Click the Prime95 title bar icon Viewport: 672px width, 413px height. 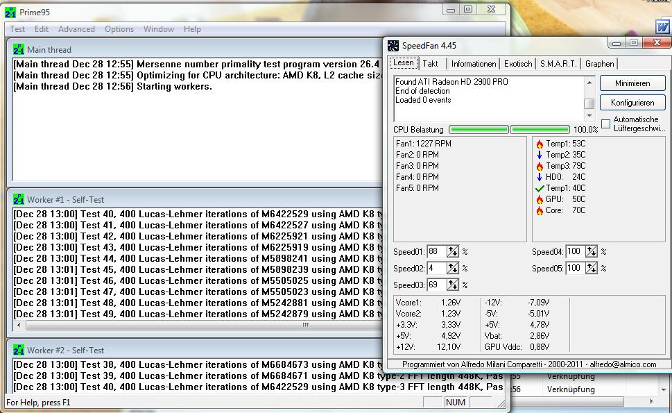(x=10, y=12)
